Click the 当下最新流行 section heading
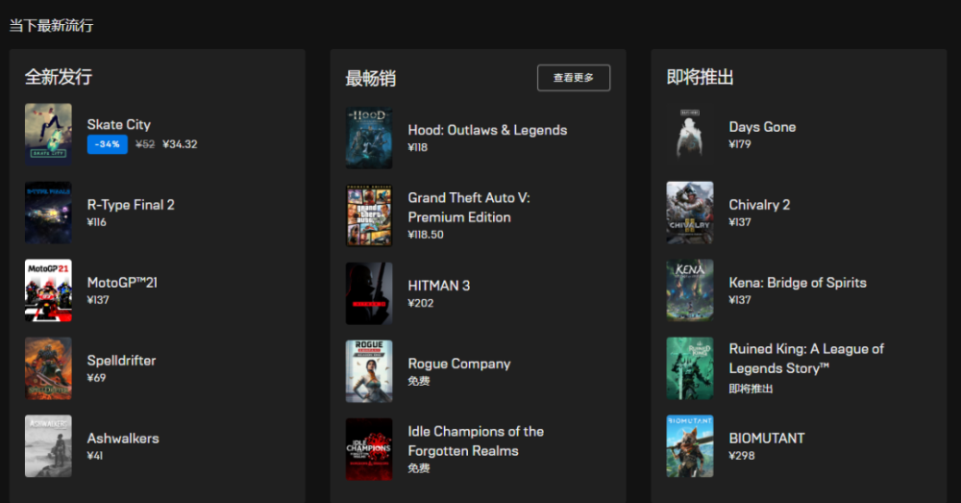 52,26
